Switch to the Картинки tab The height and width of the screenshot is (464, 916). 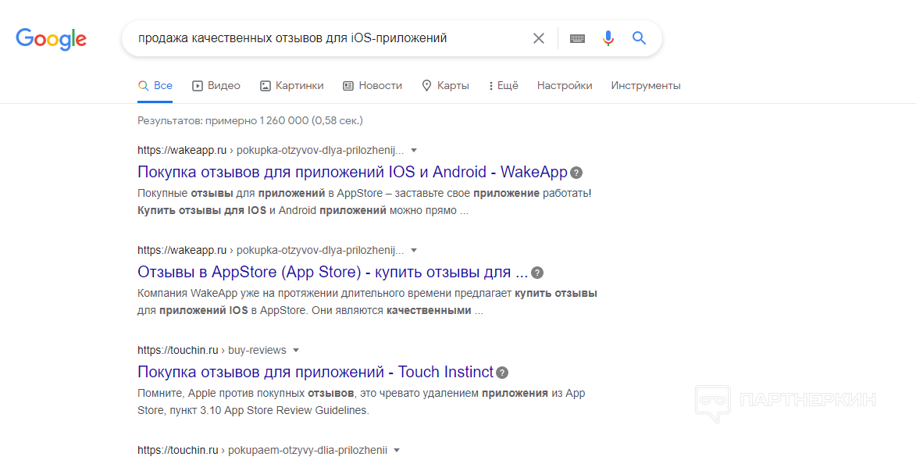291,86
